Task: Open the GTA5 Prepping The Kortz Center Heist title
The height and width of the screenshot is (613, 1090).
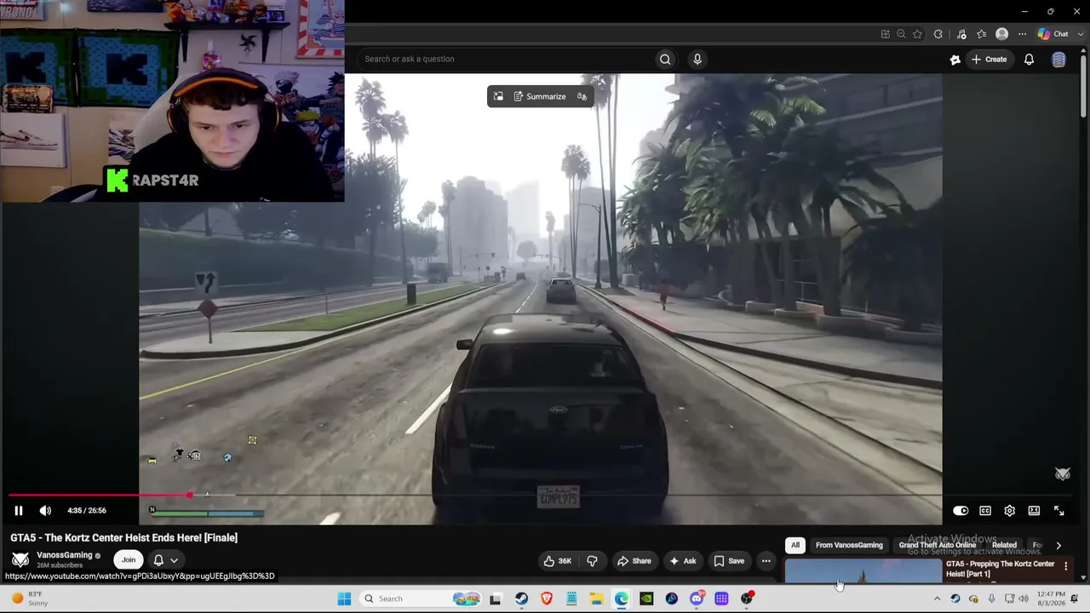Action: tap(1000, 569)
